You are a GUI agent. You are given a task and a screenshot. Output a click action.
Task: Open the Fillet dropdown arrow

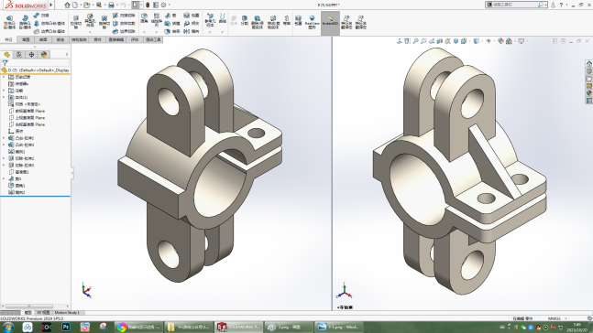pyautogui.click(x=144, y=32)
